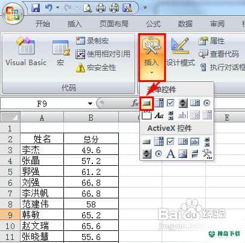The height and width of the screenshot is (243, 245).
Task: Click the 录制宏 button
Action: (92, 41)
